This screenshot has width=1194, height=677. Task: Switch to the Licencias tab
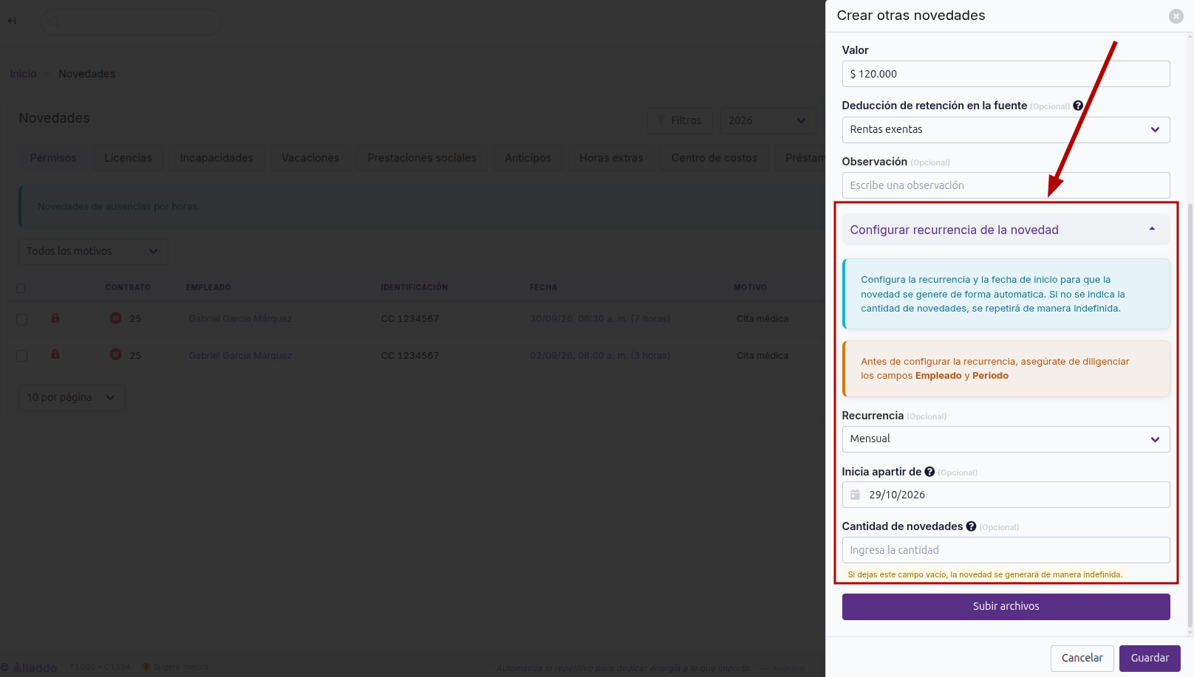click(128, 158)
